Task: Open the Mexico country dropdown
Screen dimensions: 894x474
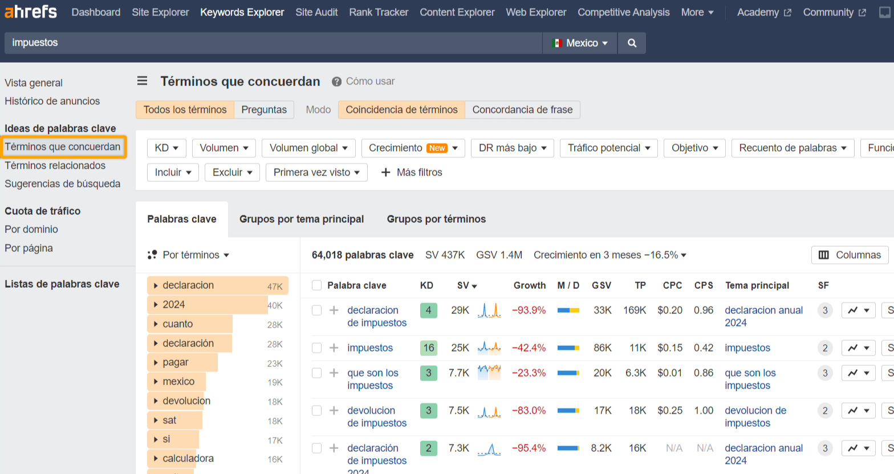Action: [580, 43]
